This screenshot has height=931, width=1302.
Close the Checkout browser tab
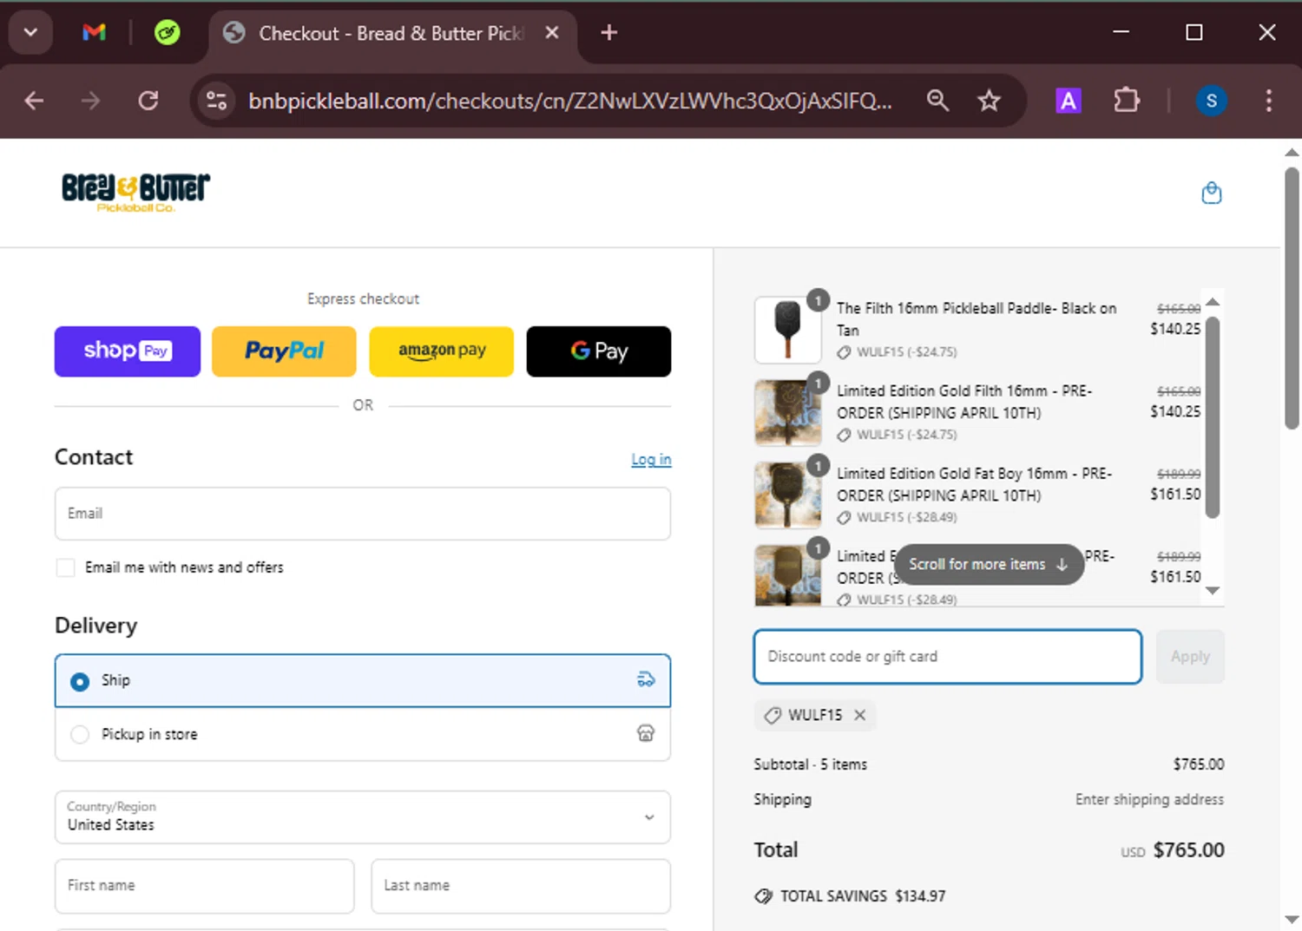pos(552,33)
